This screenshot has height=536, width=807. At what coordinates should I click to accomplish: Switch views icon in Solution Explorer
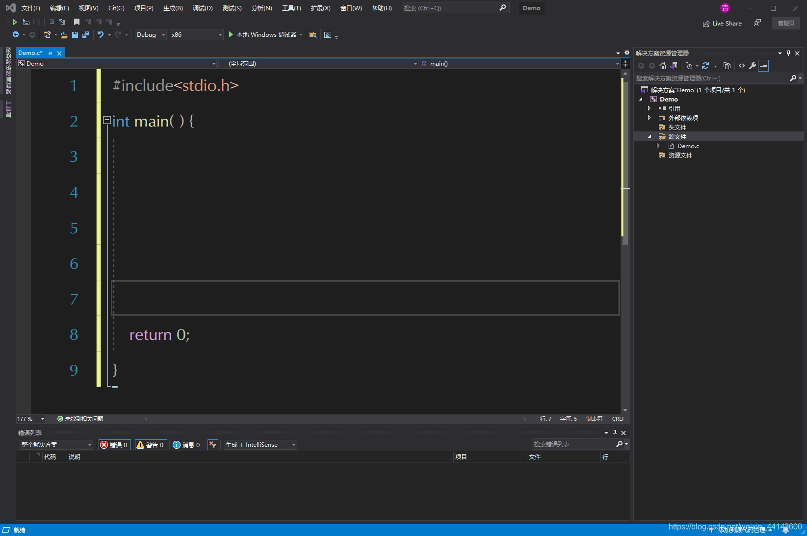point(674,66)
